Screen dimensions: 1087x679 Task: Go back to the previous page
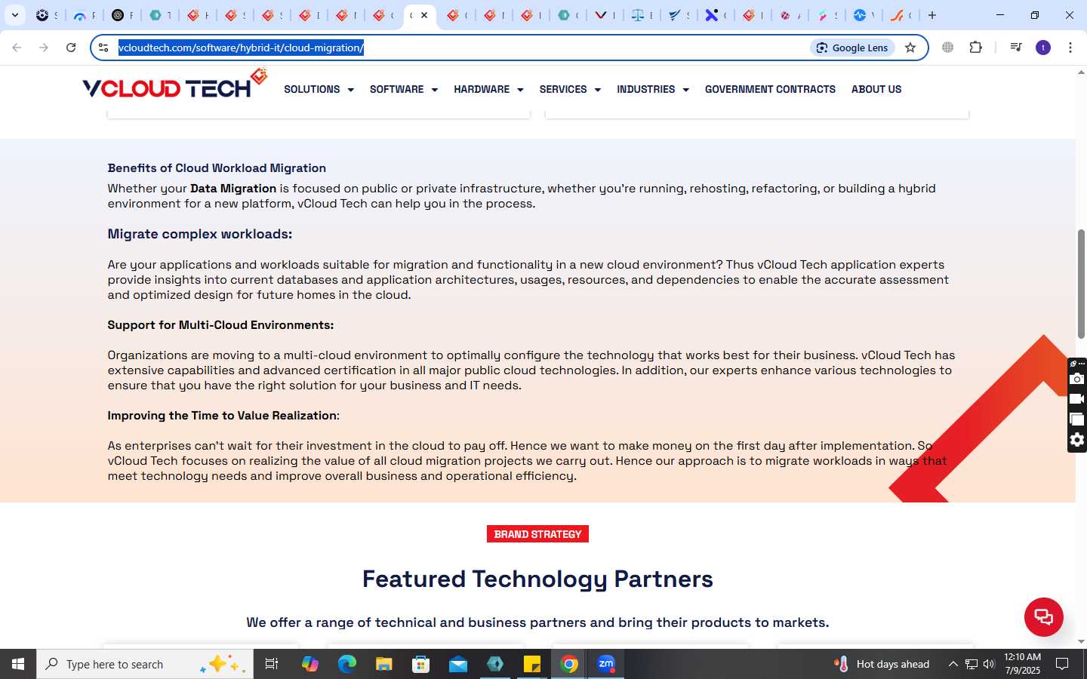pos(17,48)
